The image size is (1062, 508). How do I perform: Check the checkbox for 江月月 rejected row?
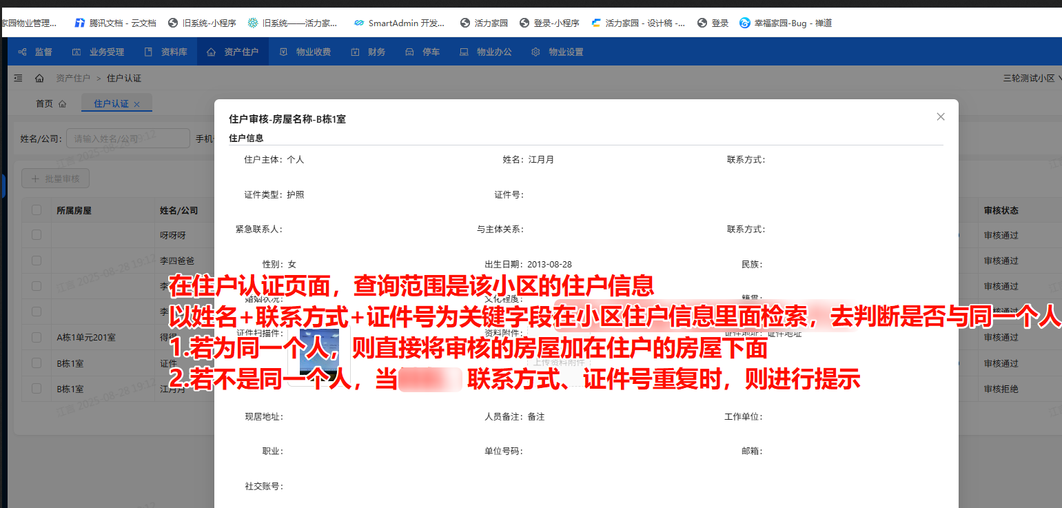37,389
